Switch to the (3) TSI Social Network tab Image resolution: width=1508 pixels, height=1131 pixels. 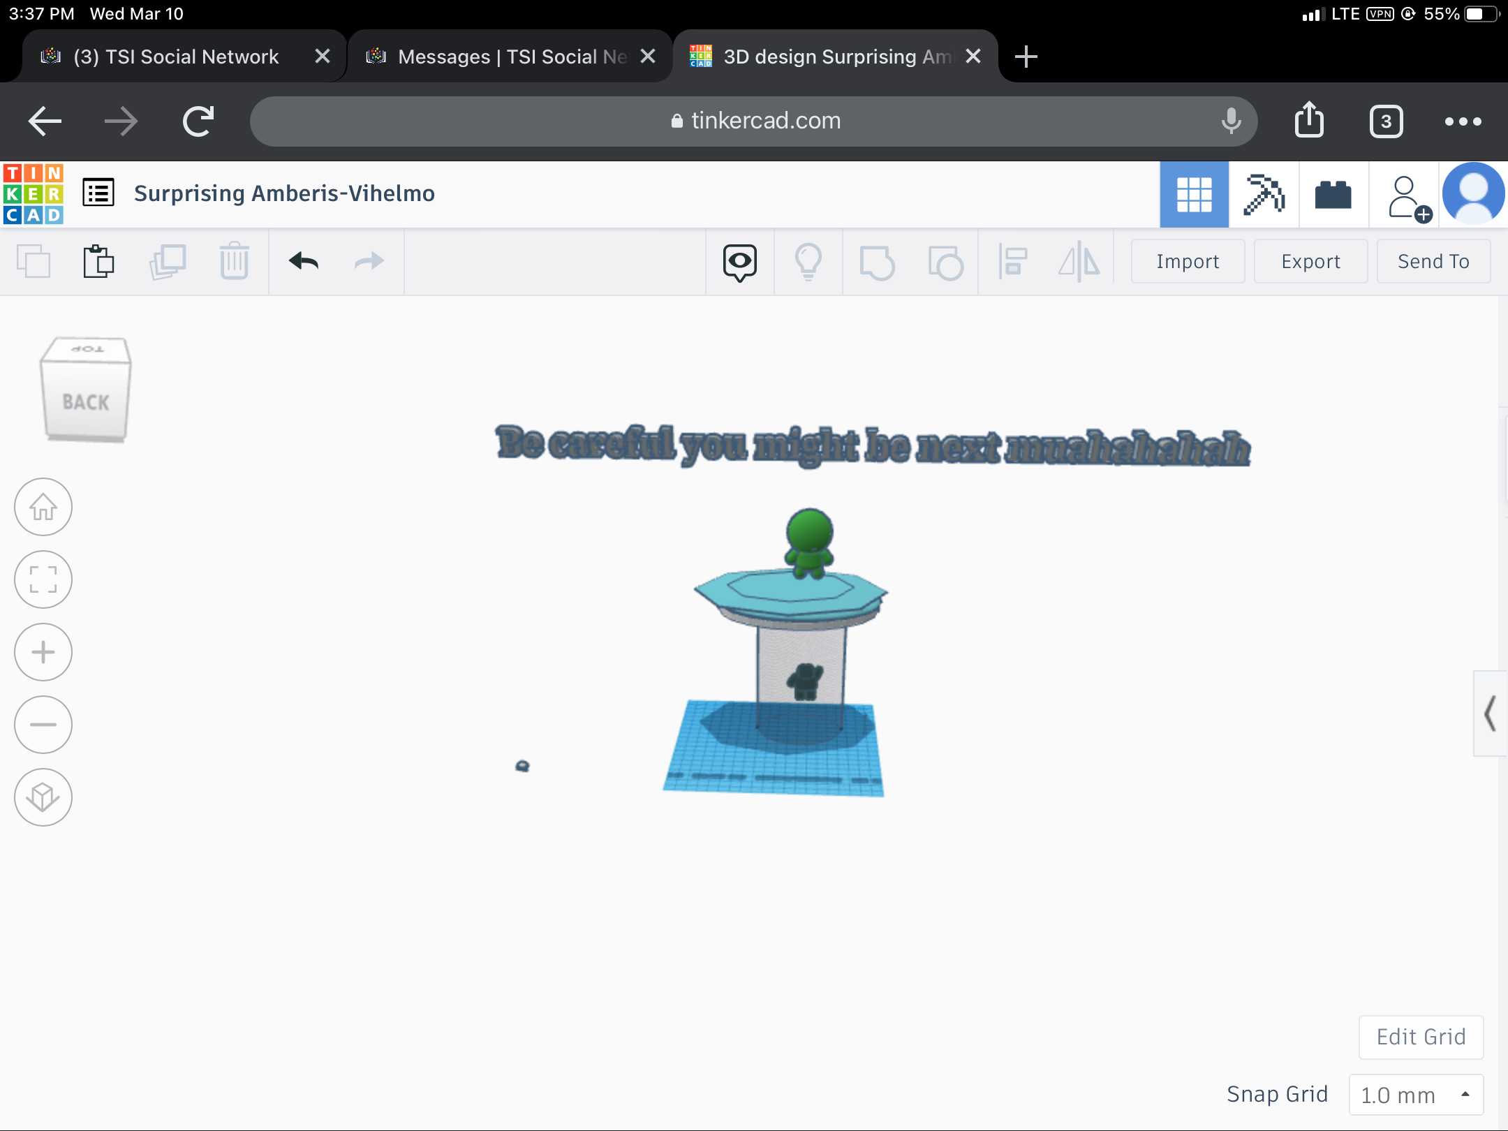click(175, 57)
